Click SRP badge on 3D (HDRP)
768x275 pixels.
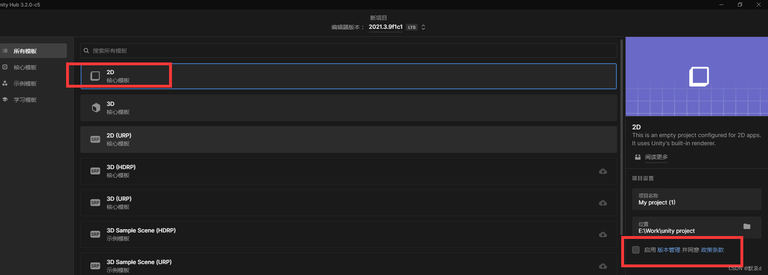click(x=95, y=171)
